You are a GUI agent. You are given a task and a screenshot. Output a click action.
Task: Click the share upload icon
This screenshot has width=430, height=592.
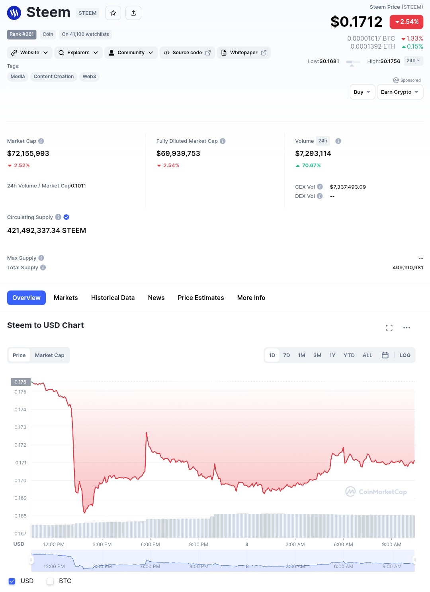pyautogui.click(x=133, y=13)
